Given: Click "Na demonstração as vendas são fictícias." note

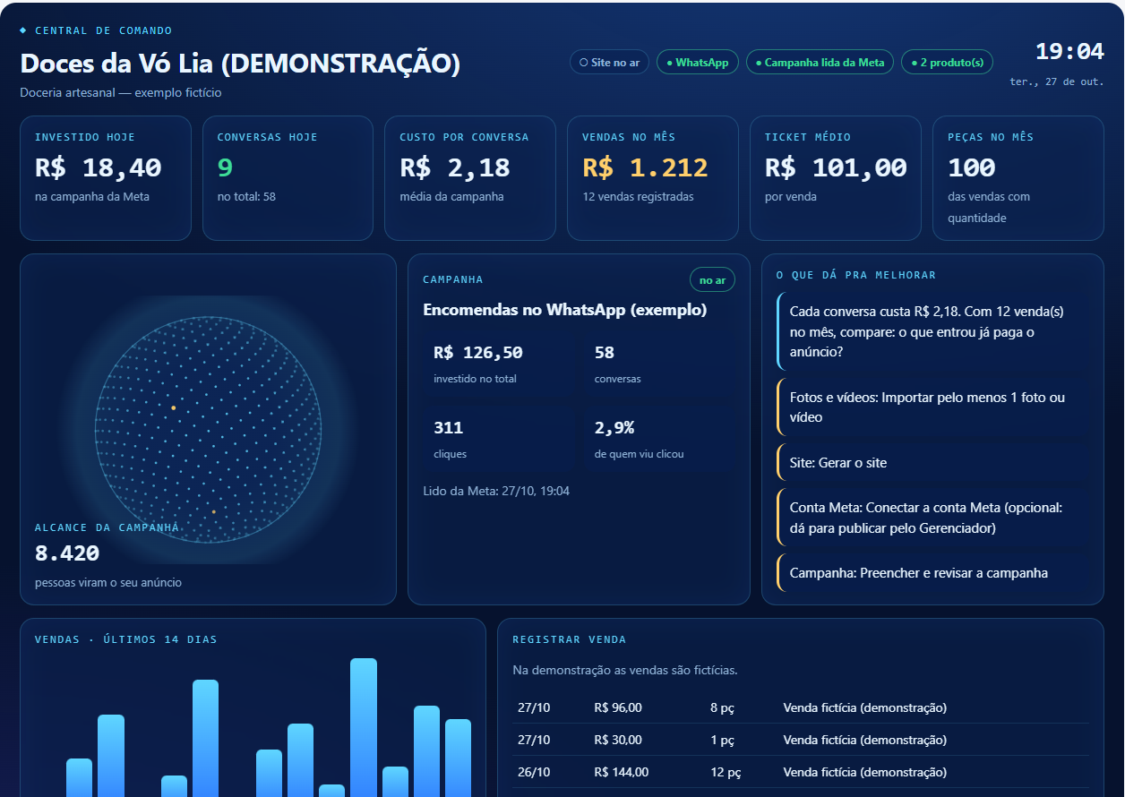Looking at the screenshot, I should pos(625,670).
